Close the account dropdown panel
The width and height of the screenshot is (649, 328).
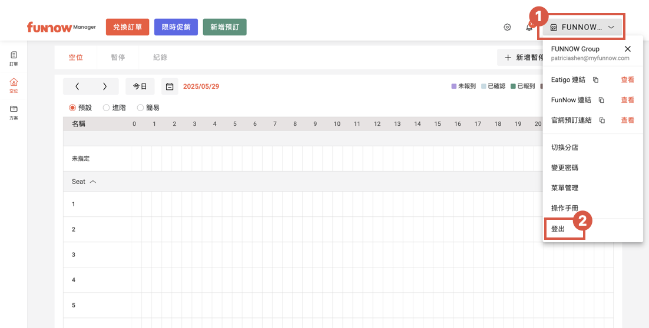point(628,49)
